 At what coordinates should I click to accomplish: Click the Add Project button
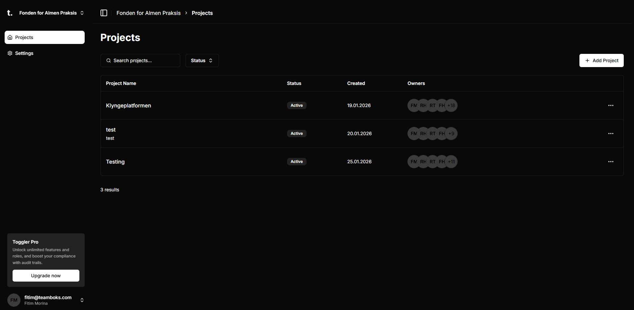601,60
